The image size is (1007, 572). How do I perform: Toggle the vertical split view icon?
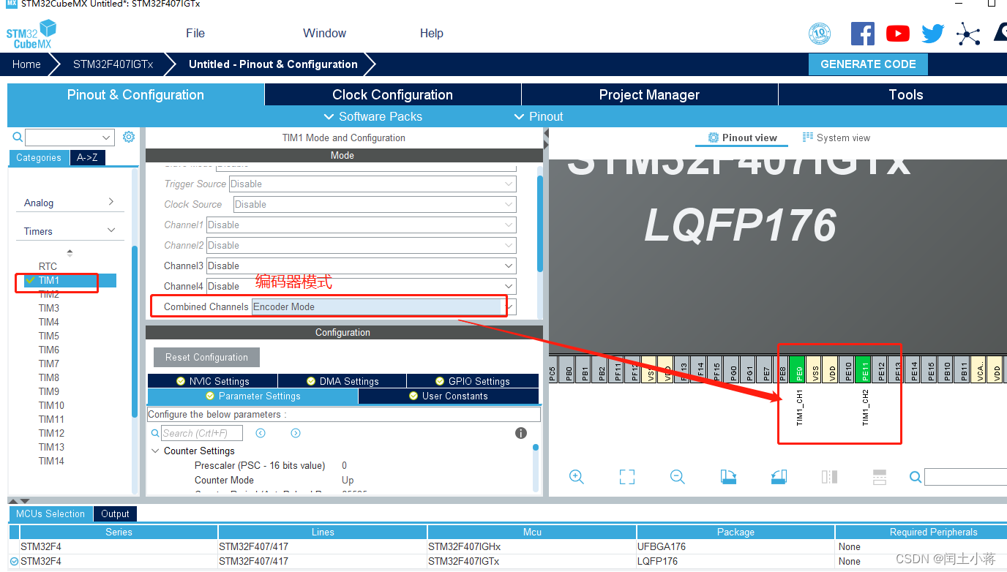tap(829, 477)
